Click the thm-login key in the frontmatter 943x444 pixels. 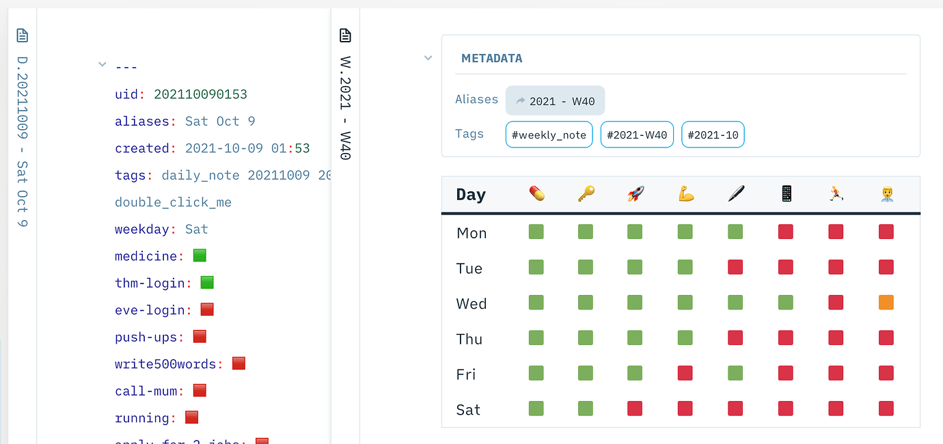[x=150, y=283]
